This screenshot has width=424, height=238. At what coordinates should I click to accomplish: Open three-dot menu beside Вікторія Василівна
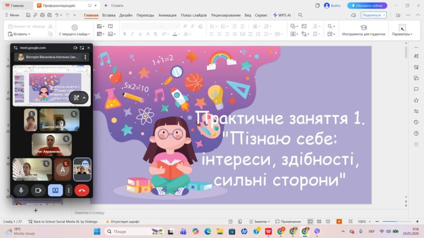pyautogui.click(x=85, y=57)
